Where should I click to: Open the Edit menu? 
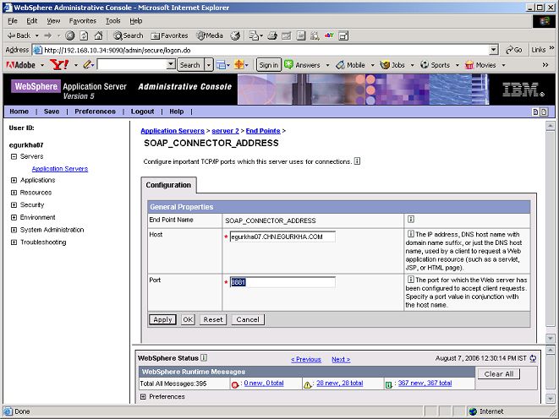click(x=32, y=21)
